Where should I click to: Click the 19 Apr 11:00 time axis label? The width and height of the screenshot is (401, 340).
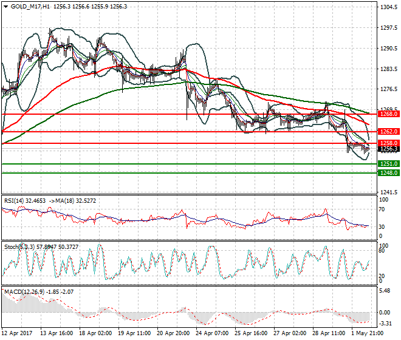click(x=134, y=333)
